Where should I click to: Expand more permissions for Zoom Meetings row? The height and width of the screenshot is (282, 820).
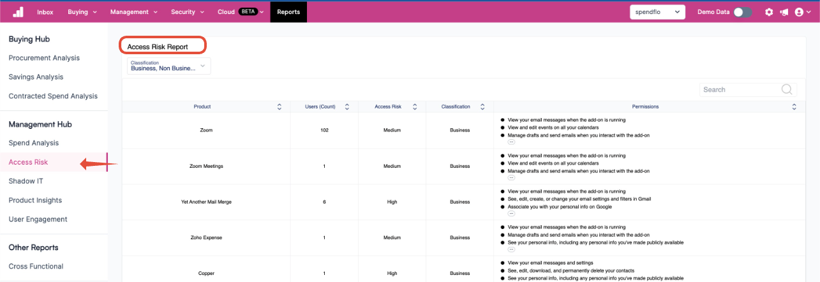click(x=511, y=177)
